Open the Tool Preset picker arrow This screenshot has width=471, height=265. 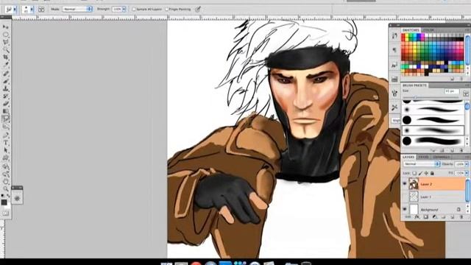[15, 10]
